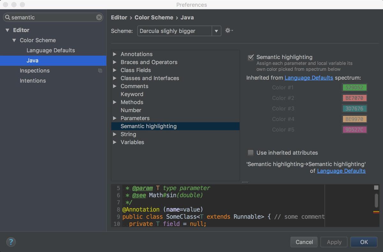
Task: Follow the Language Defaults spectrum link
Action: 309,78
